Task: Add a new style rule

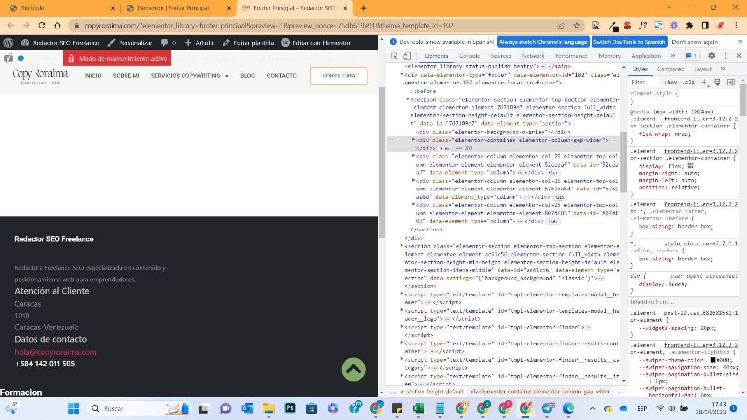Action: 704,82
